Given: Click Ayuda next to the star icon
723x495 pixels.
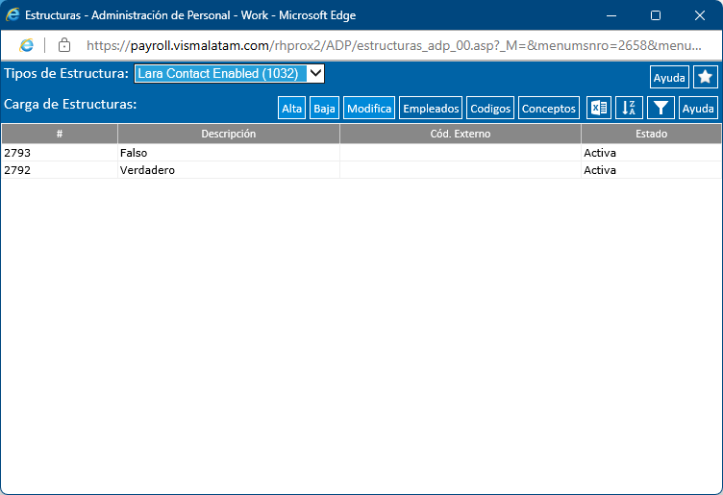Looking at the screenshot, I should (669, 77).
